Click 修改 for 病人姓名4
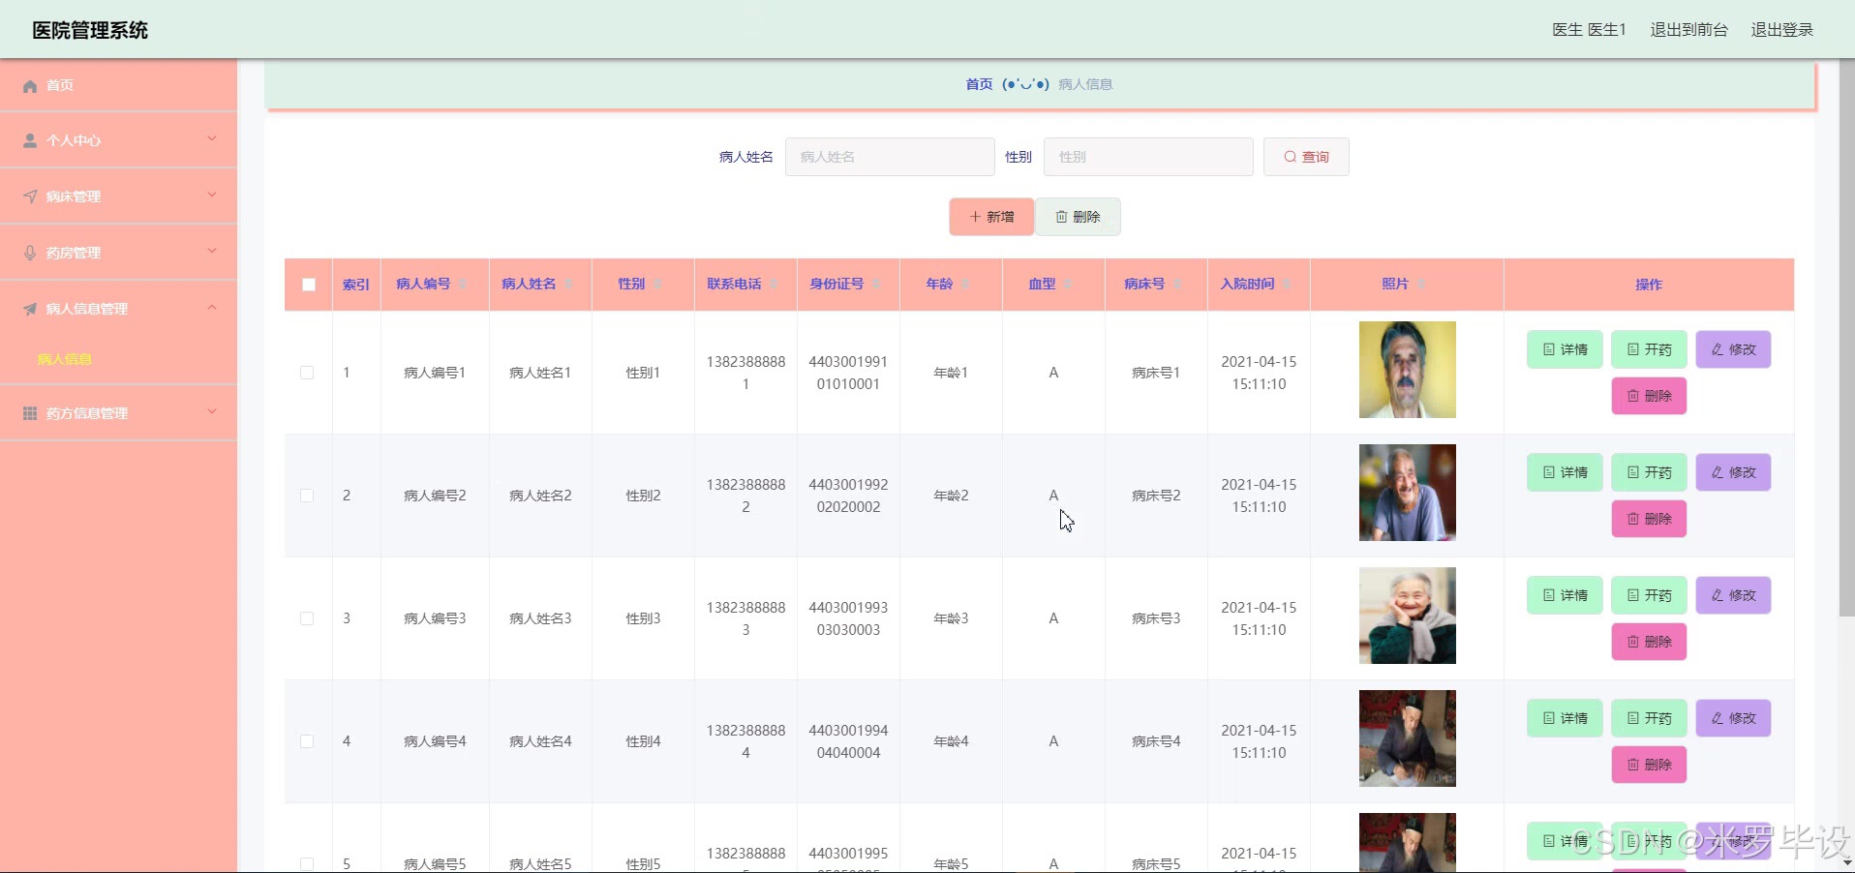 [x=1733, y=718]
